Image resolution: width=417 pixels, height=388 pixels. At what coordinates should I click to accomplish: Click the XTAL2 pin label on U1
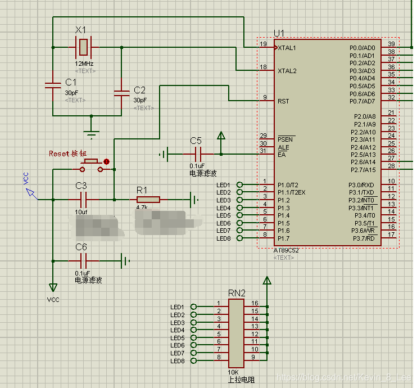(x=287, y=71)
